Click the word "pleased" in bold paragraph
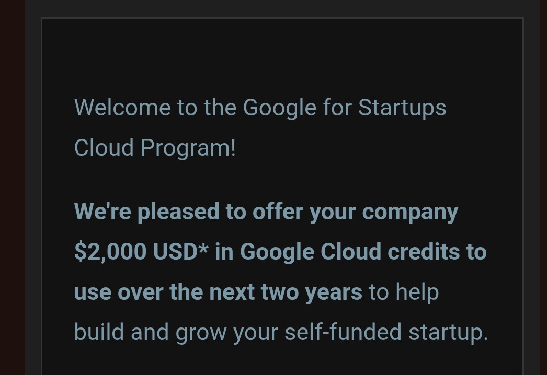 pyautogui.click(x=178, y=212)
